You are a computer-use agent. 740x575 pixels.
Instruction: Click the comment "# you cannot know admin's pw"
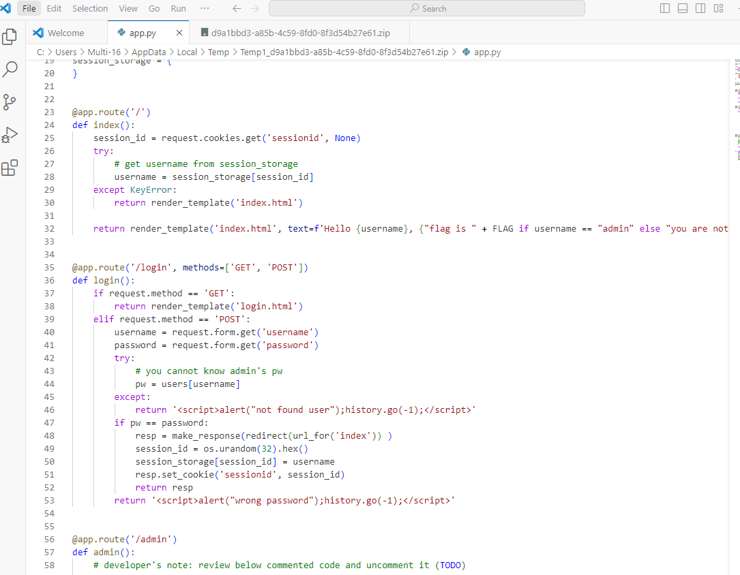click(x=209, y=371)
